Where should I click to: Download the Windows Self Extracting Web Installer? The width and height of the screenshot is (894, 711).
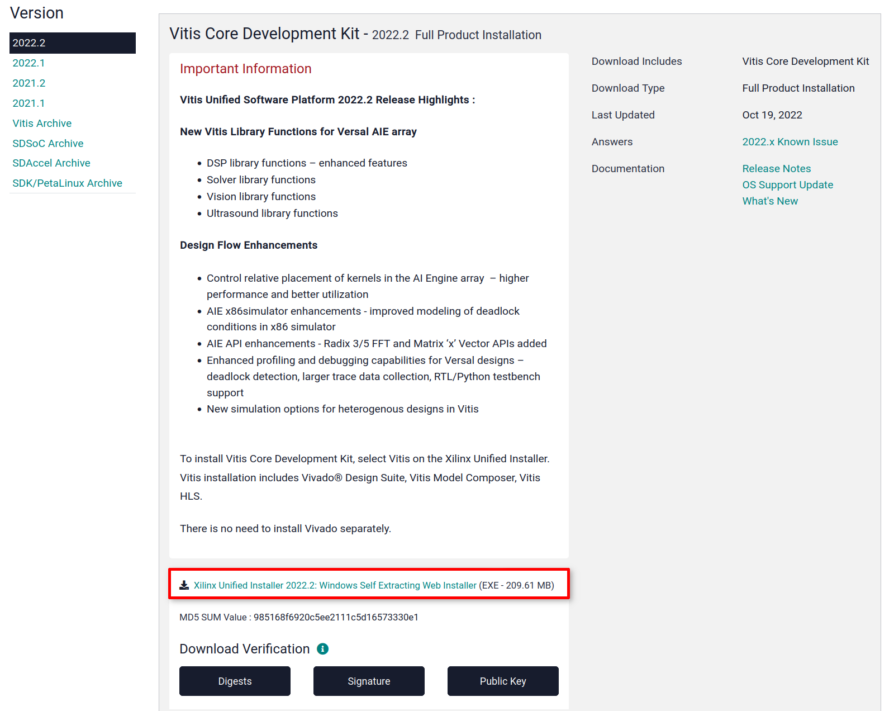coord(335,585)
